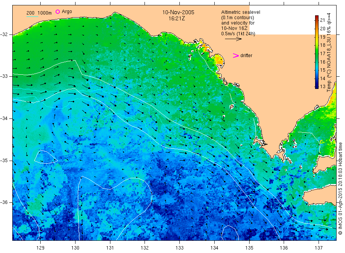Image resolution: width=345 pixels, height=253 pixels.
Task: Click the latitude axis label -36
Action: click(4, 202)
